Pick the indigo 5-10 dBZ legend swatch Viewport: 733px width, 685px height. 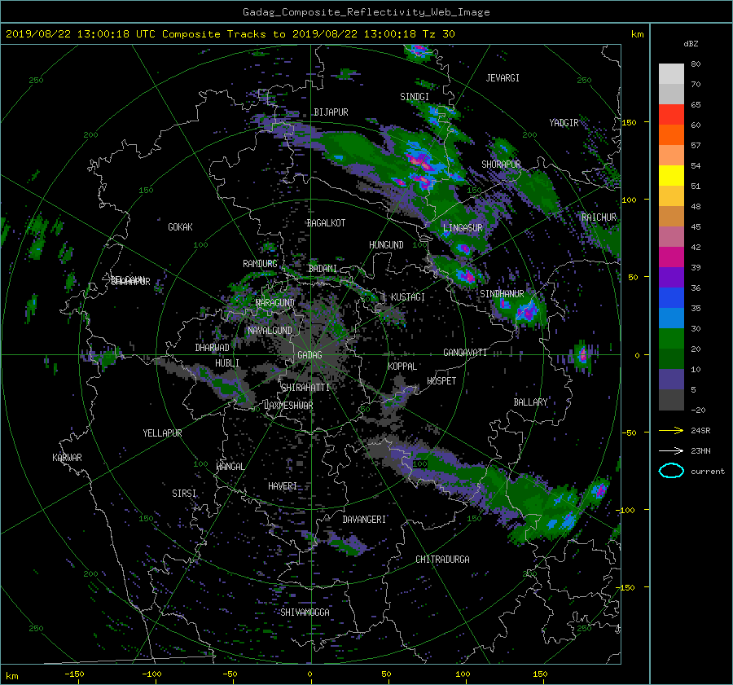click(x=671, y=380)
